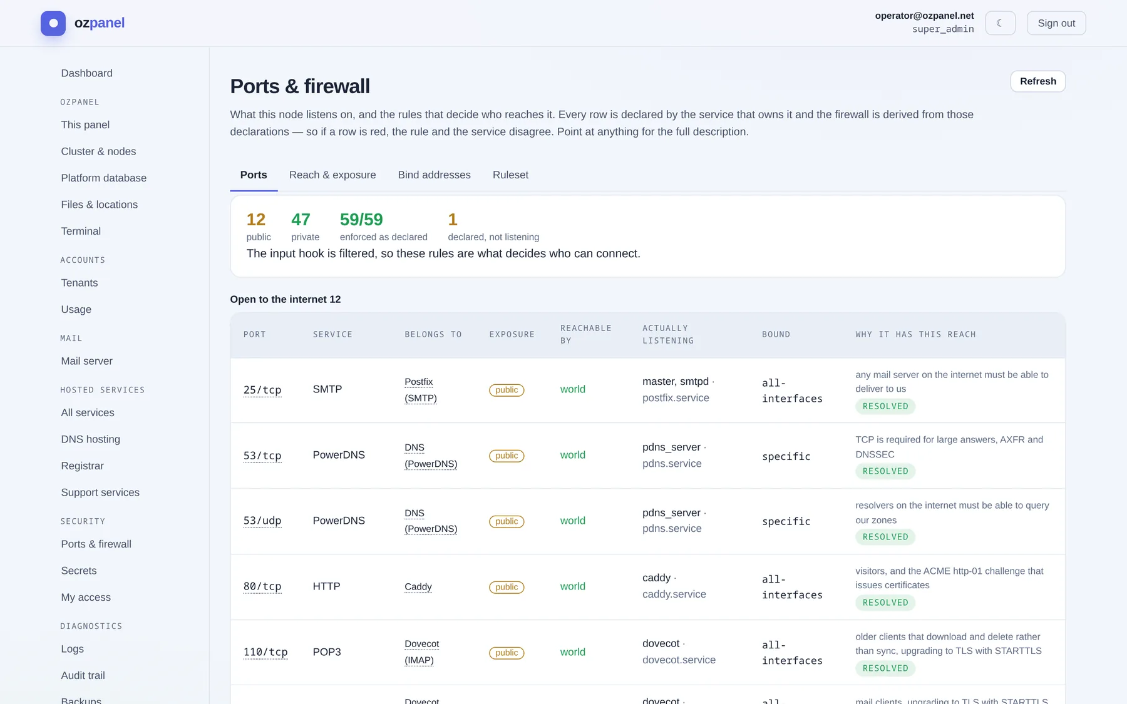The width and height of the screenshot is (1127, 704).
Task: Go to Mail server settings
Action: point(87,361)
